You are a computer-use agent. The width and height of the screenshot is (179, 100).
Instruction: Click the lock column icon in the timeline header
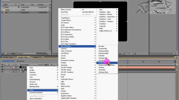click(9, 65)
